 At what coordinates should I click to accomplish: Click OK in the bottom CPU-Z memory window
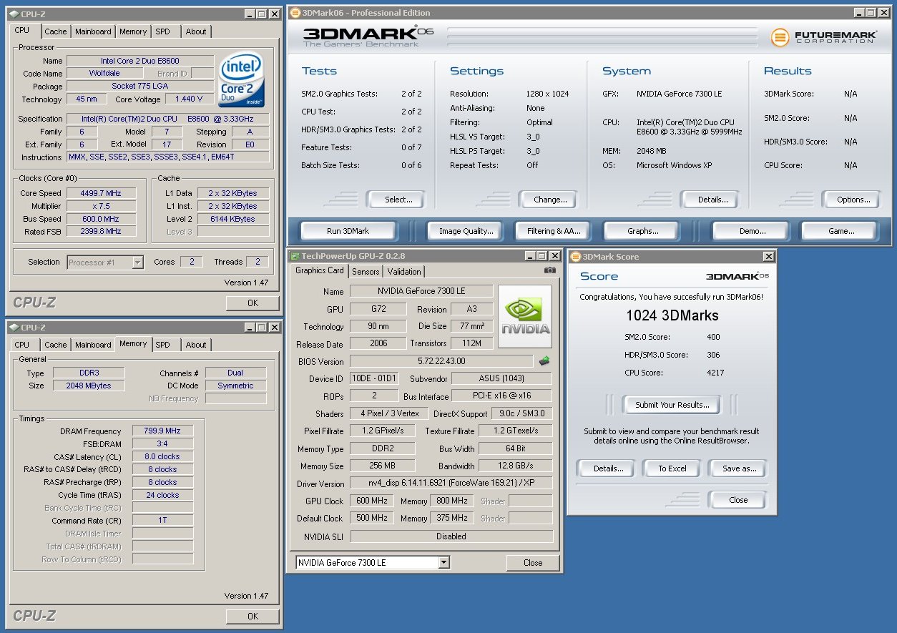[x=253, y=616]
